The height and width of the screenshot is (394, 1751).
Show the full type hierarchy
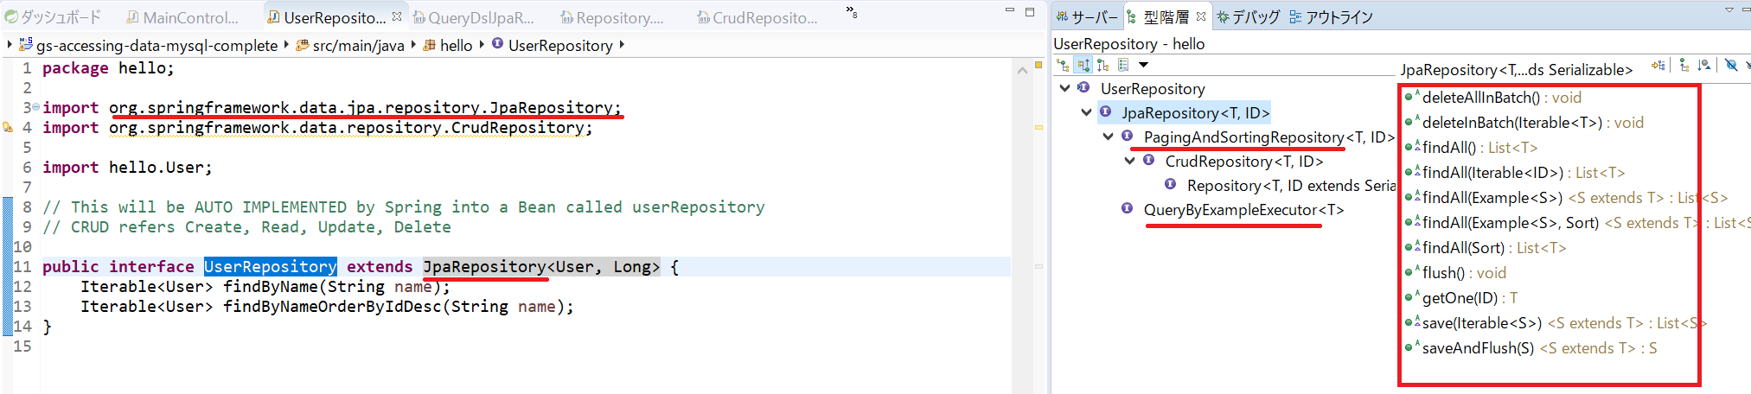point(1063,66)
